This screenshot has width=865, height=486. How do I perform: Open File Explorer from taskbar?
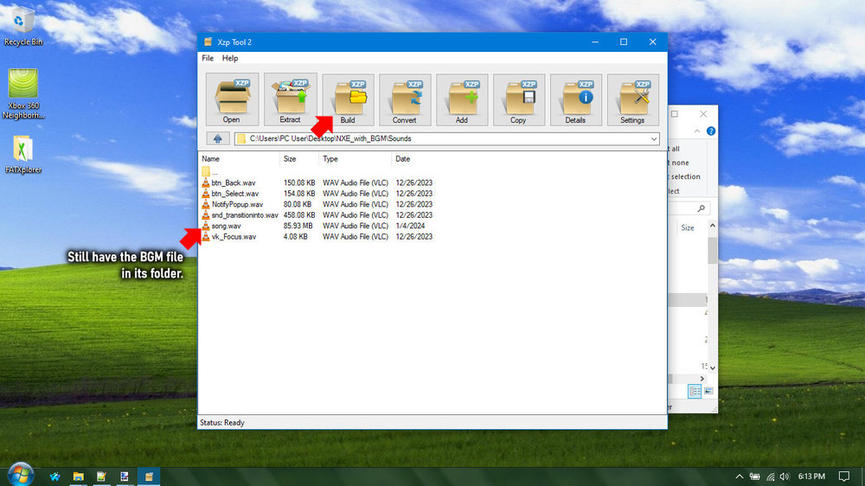pyautogui.click(x=79, y=476)
